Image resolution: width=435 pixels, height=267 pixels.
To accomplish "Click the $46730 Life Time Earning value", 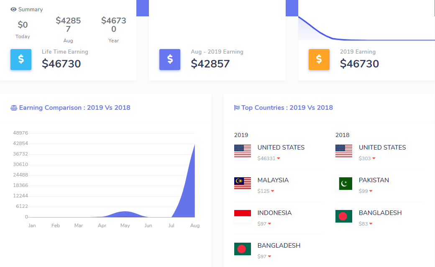I will (x=61, y=64).
